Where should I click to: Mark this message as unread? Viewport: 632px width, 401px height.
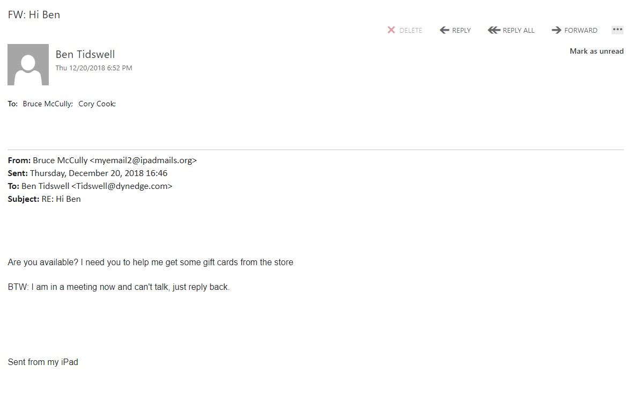coord(596,52)
